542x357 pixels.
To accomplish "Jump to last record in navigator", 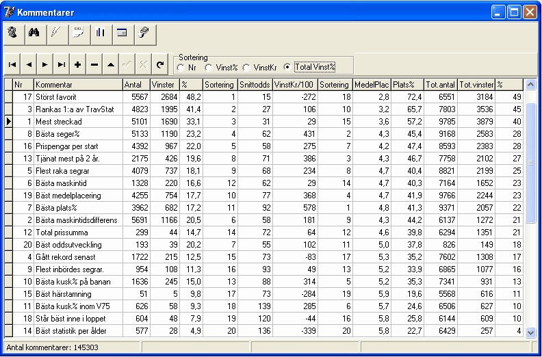I will (61, 64).
